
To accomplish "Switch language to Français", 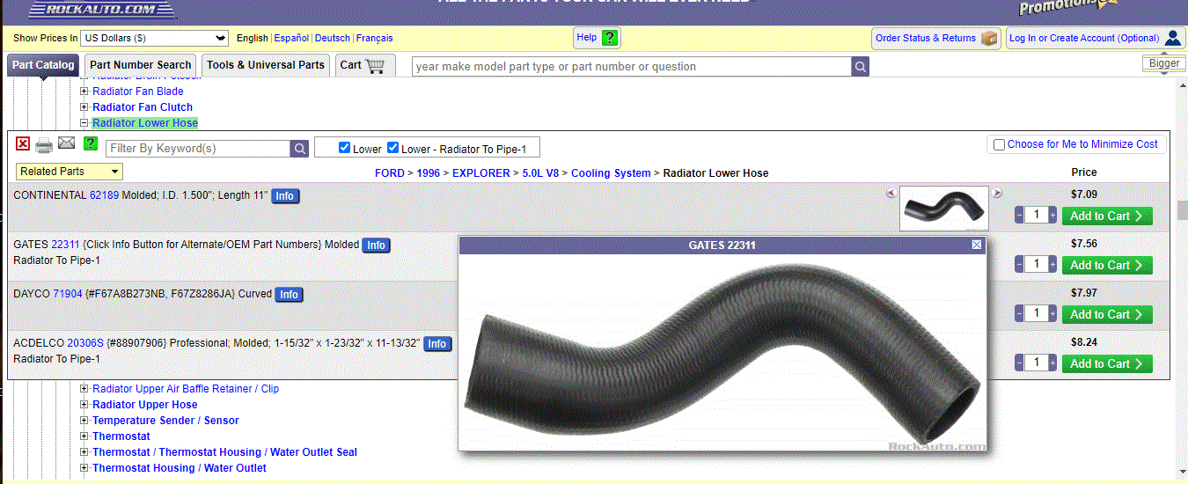I will [375, 38].
